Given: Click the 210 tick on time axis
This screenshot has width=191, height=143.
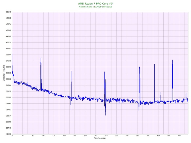Looking at the screenshot, I should [85, 136].
